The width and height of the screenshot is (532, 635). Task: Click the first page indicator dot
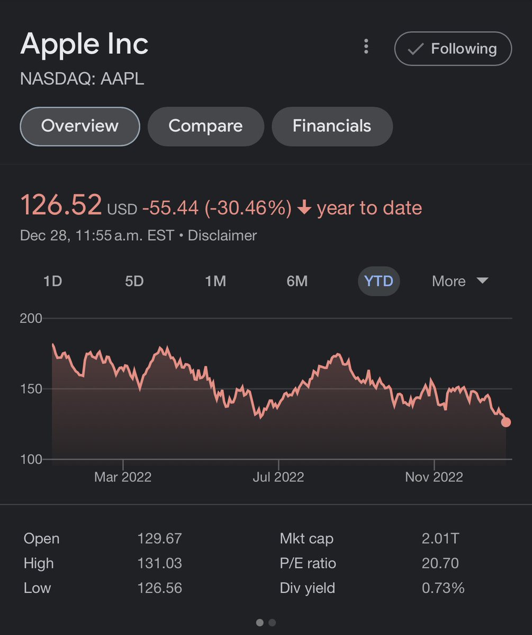[x=260, y=623]
